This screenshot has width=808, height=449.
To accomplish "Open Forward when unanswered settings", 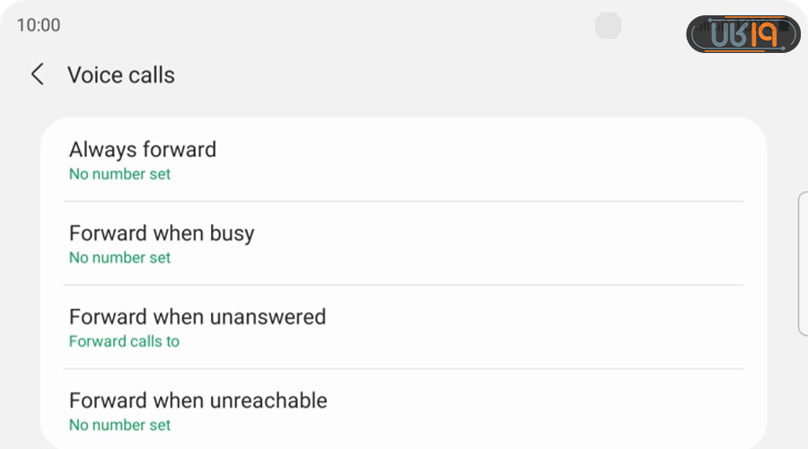I will click(x=198, y=317).
